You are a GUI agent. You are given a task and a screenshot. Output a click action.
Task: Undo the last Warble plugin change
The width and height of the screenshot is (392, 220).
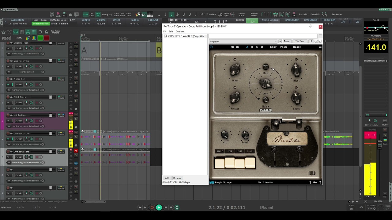(232, 47)
